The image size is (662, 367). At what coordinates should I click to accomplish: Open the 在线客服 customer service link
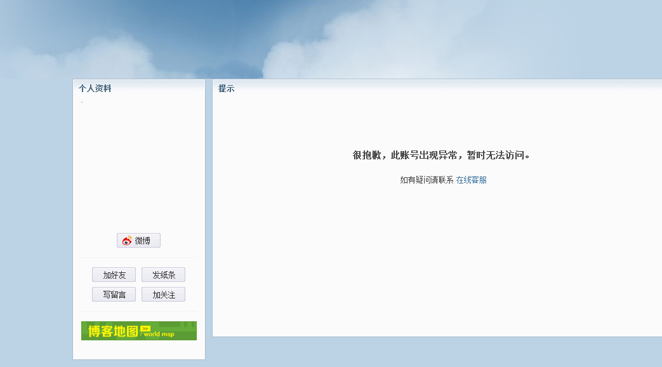click(472, 182)
